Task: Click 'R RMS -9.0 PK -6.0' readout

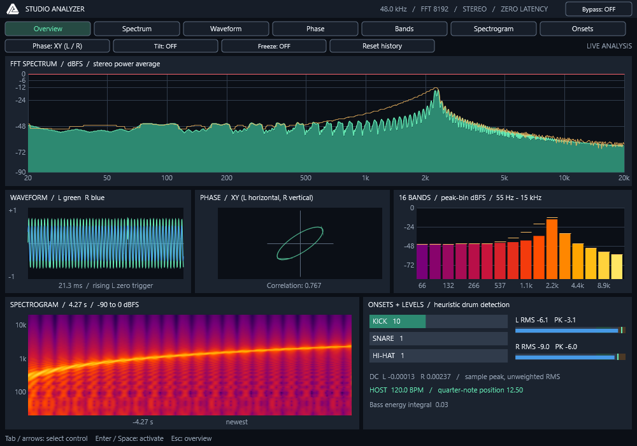Action: tap(546, 347)
